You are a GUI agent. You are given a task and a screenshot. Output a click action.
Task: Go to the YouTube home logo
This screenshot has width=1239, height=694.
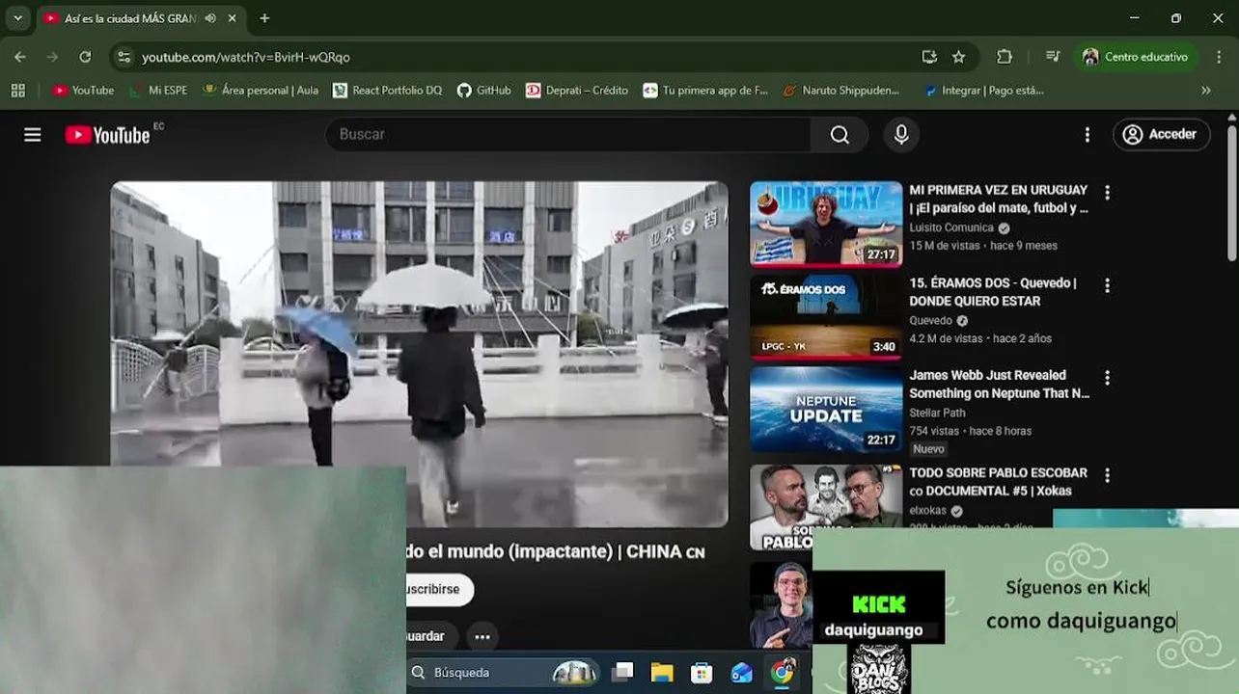(x=108, y=135)
